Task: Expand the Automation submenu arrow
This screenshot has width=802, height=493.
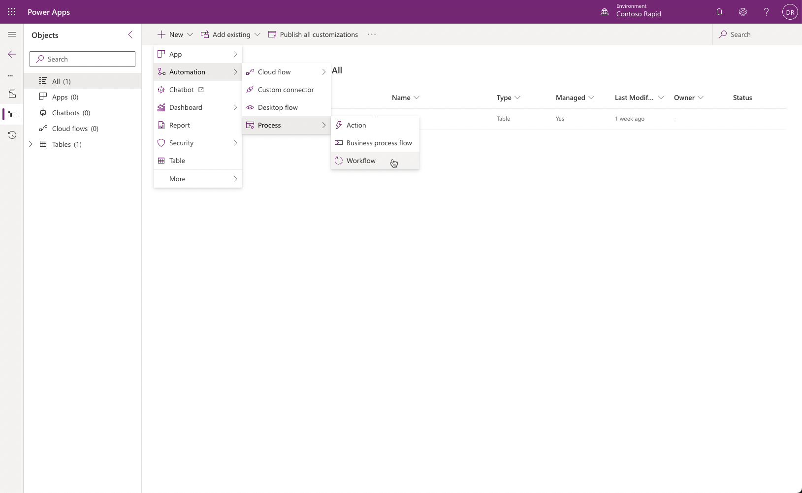Action: click(236, 72)
